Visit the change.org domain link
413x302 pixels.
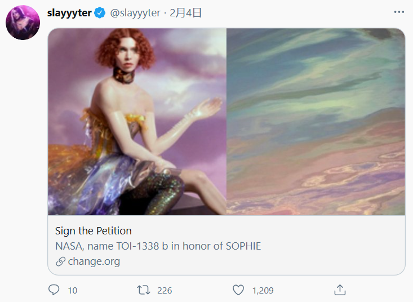point(94,261)
